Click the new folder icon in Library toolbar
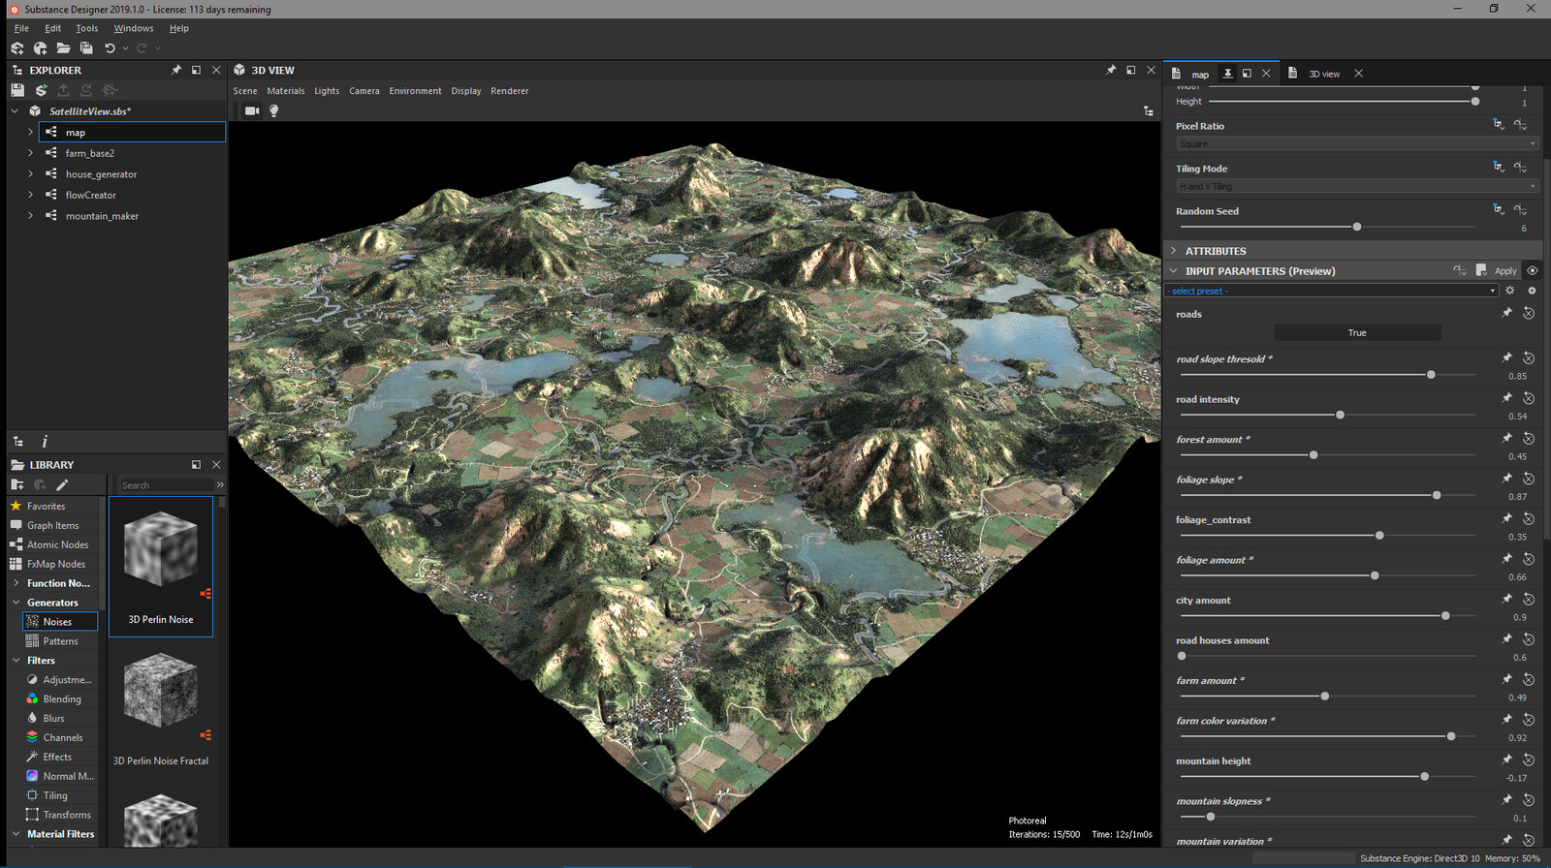The image size is (1551, 868). tap(17, 484)
